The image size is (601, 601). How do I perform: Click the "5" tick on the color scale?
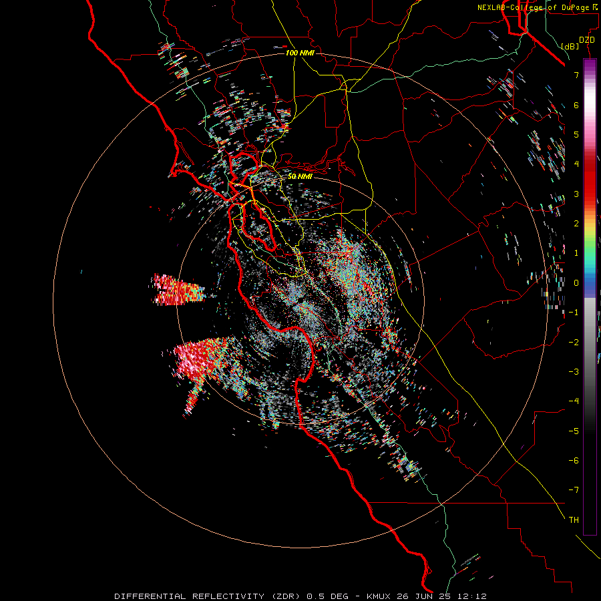click(x=576, y=134)
